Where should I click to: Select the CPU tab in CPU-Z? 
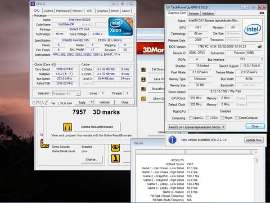37,11
